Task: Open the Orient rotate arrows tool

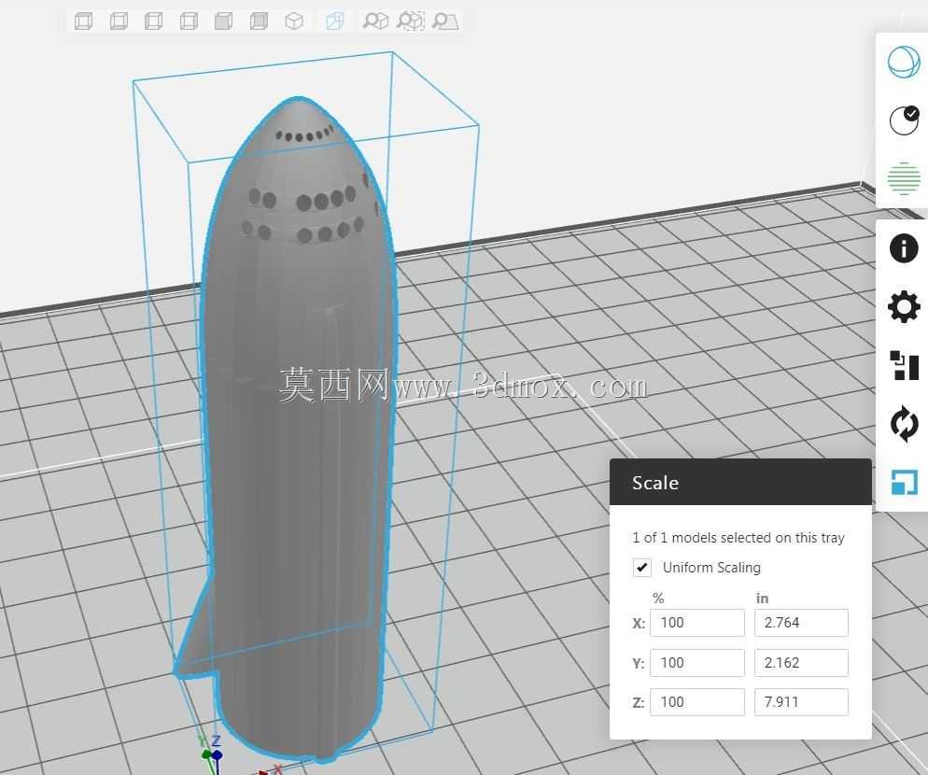Action: click(x=904, y=424)
